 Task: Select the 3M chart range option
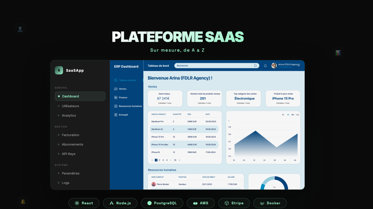coord(293,115)
